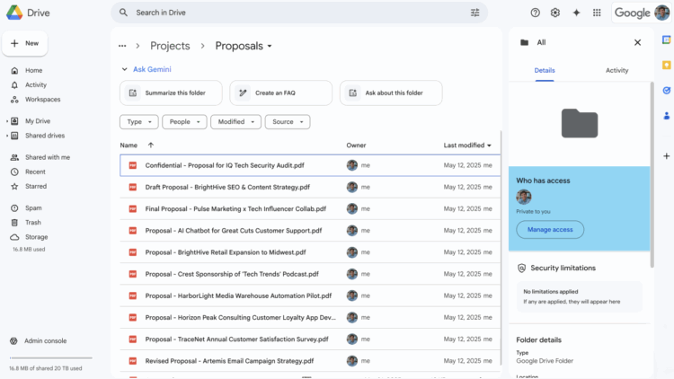Switch to the Activity tab in panel
Image resolution: width=674 pixels, height=379 pixels.
point(616,70)
